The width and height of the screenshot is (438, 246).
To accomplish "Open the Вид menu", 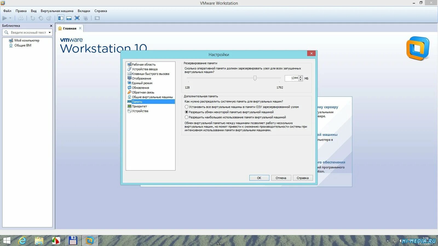I will click(x=34, y=11).
